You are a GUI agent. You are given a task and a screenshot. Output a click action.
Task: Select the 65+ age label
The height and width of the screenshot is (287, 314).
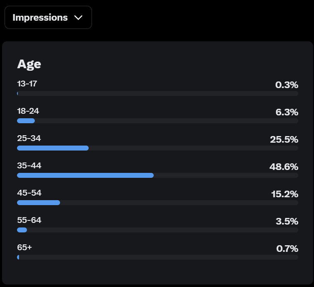pos(24,247)
